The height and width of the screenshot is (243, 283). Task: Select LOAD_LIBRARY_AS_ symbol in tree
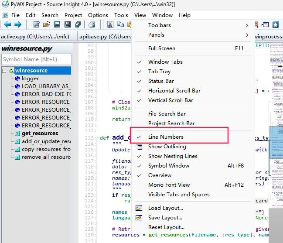pos(46,86)
